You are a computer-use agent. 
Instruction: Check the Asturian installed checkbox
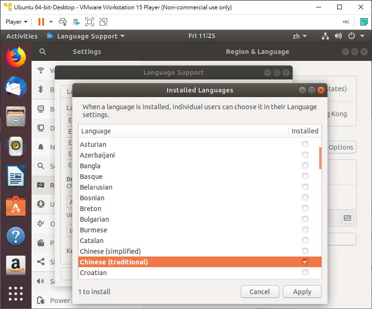(x=305, y=144)
